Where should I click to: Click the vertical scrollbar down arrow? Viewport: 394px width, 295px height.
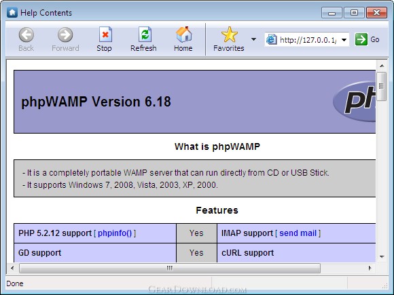(x=382, y=257)
